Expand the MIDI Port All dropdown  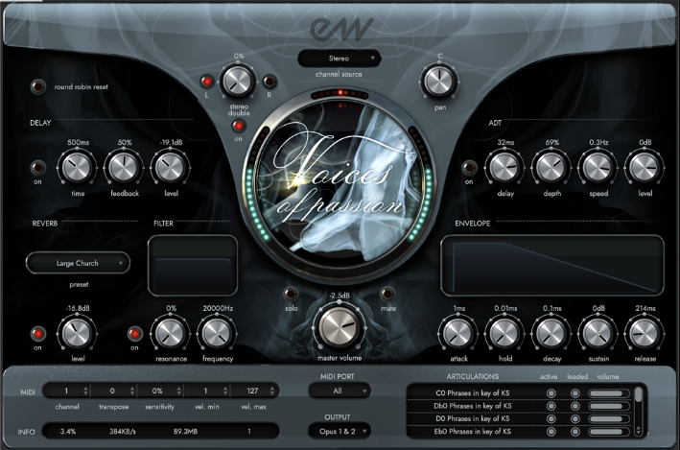pos(339,391)
